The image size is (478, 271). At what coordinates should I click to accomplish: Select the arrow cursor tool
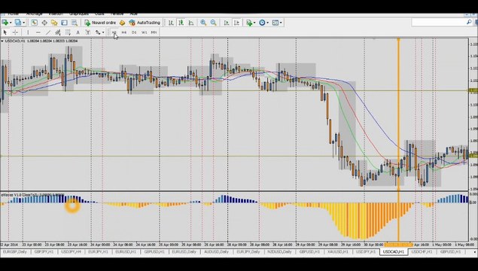pos(5,32)
